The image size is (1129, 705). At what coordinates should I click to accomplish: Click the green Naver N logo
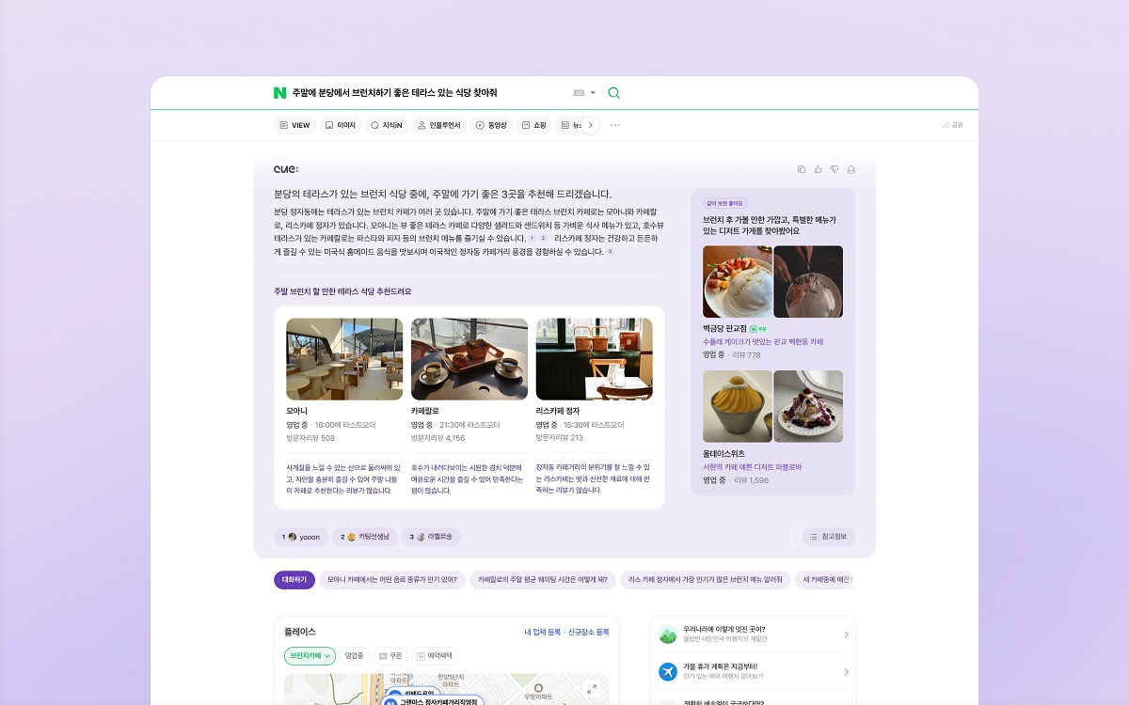(x=279, y=93)
